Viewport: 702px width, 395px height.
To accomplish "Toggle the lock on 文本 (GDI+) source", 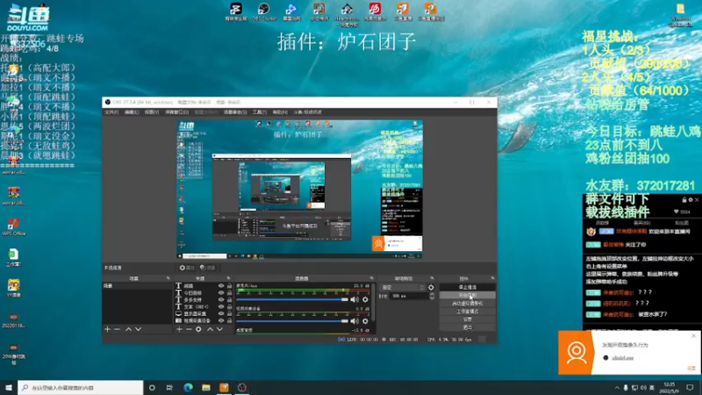I will pyautogui.click(x=230, y=306).
